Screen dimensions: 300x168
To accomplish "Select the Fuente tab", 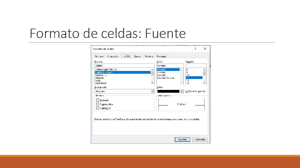I will coord(126,56).
